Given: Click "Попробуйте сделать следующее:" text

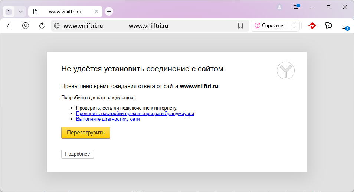Looking at the screenshot, I should tap(98, 98).
